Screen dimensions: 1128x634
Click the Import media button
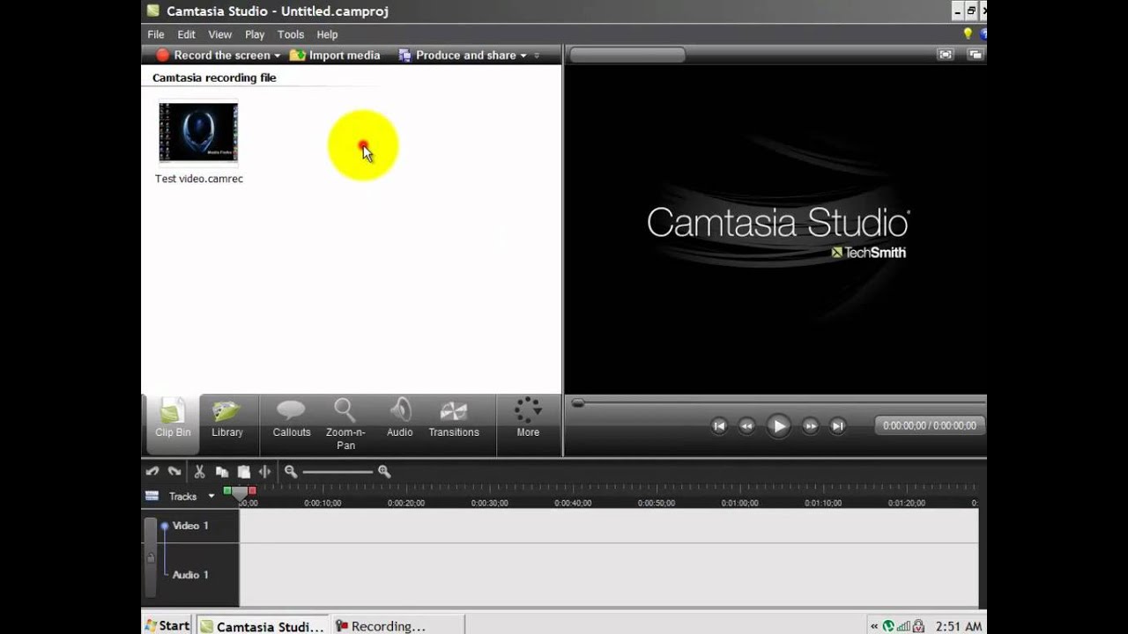tap(335, 55)
